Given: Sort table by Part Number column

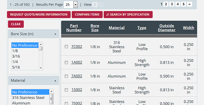Looking at the screenshot, I should pyautogui.click(x=74, y=28).
